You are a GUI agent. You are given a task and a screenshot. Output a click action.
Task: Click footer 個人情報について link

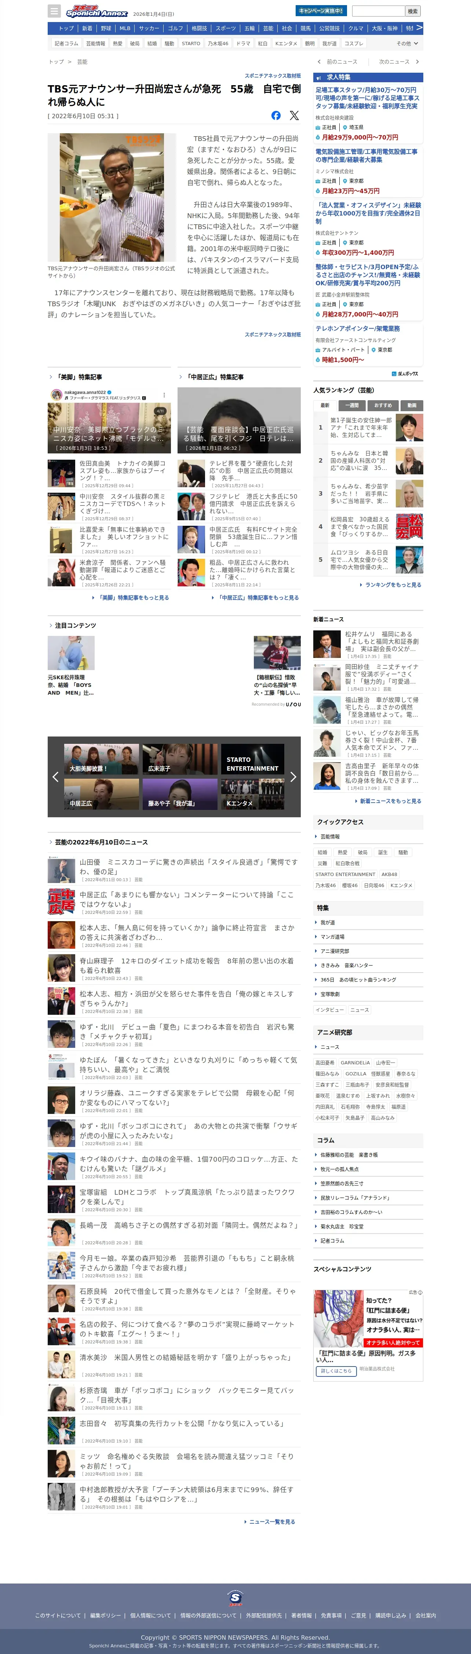pos(150,1615)
